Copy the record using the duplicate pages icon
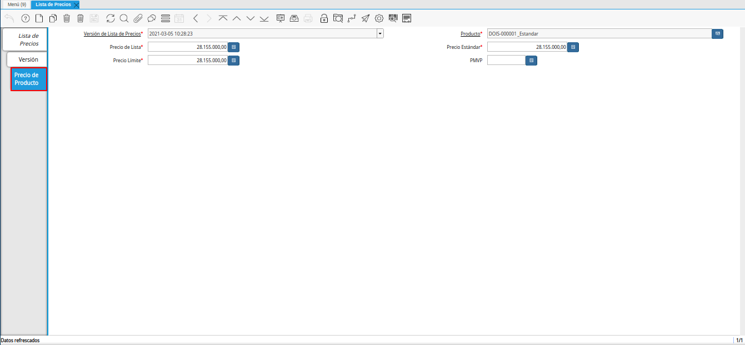The image size is (745, 345). tap(53, 18)
